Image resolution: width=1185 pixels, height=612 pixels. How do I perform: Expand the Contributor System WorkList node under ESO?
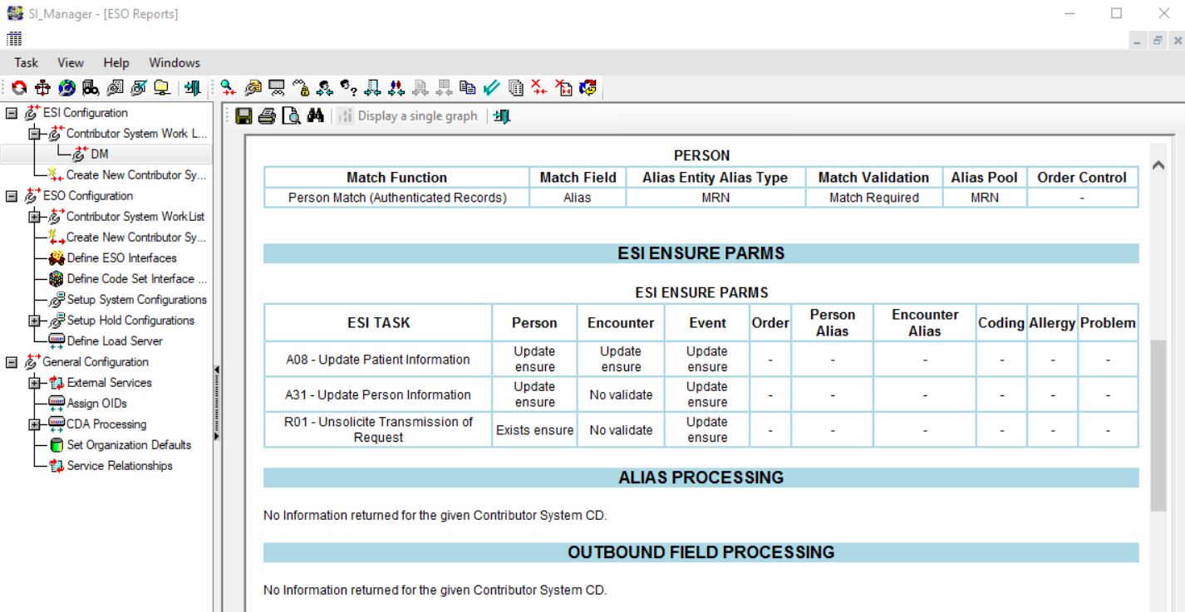coord(34,217)
